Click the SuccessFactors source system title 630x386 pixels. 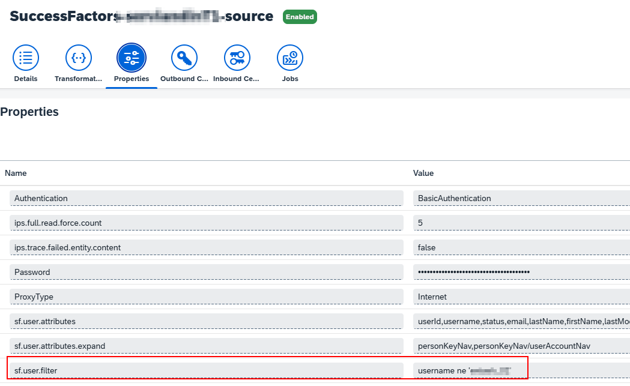tap(141, 16)
